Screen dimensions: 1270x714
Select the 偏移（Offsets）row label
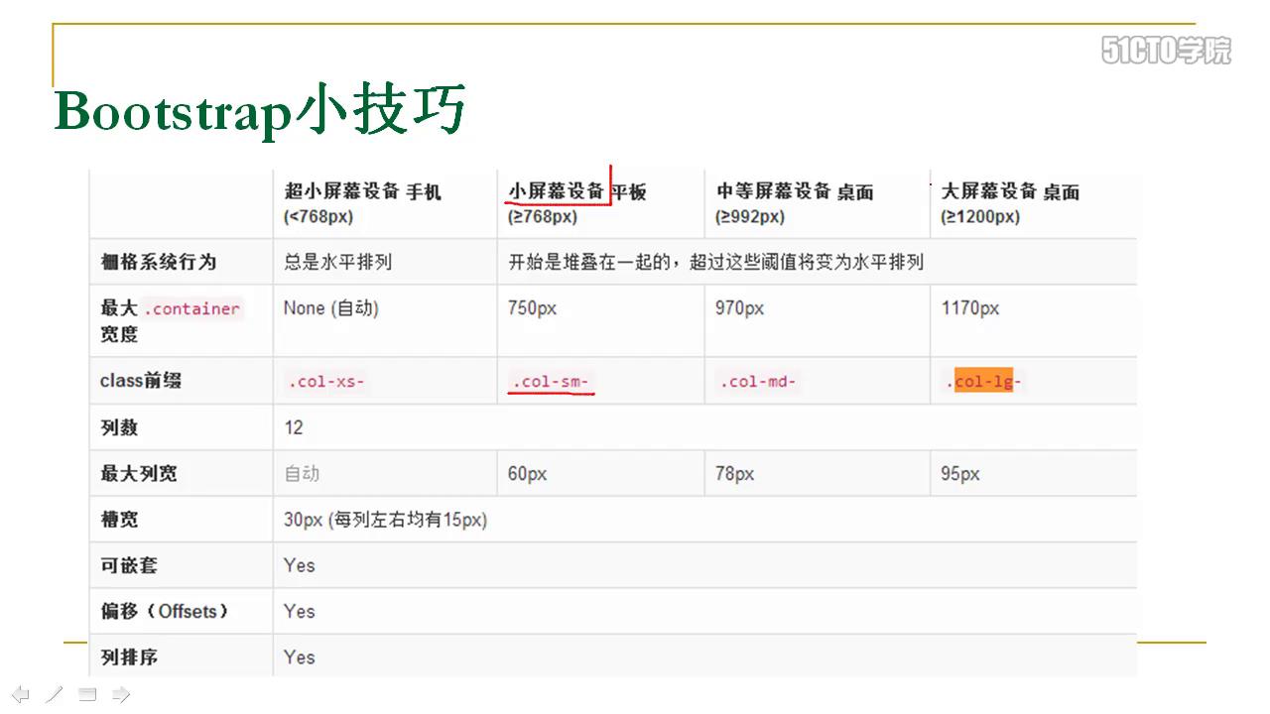point(165,611)
